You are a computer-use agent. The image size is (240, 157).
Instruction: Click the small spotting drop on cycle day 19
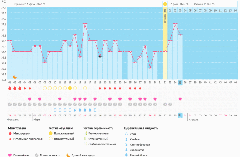point(100,88)
